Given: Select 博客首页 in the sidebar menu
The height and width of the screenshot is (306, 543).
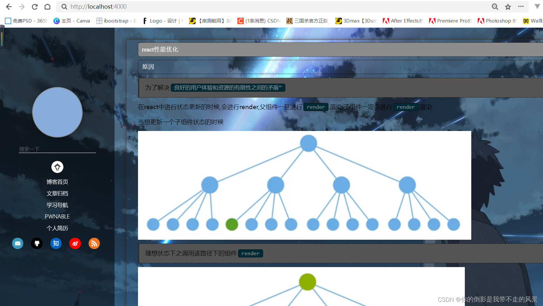Looking at the screenshot, I should tap(57, 181).
